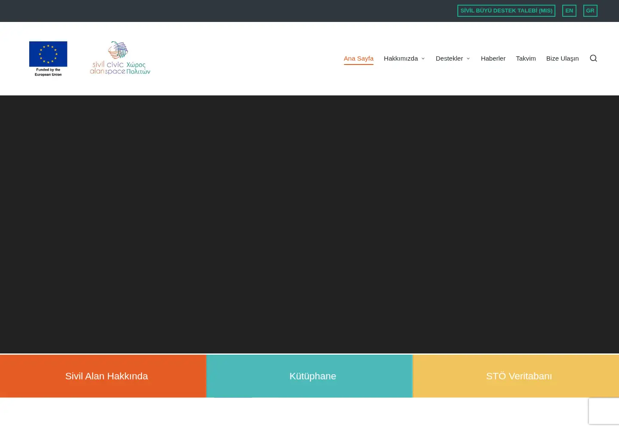Click the Funded by the European Union logo

tap(48, 59)
